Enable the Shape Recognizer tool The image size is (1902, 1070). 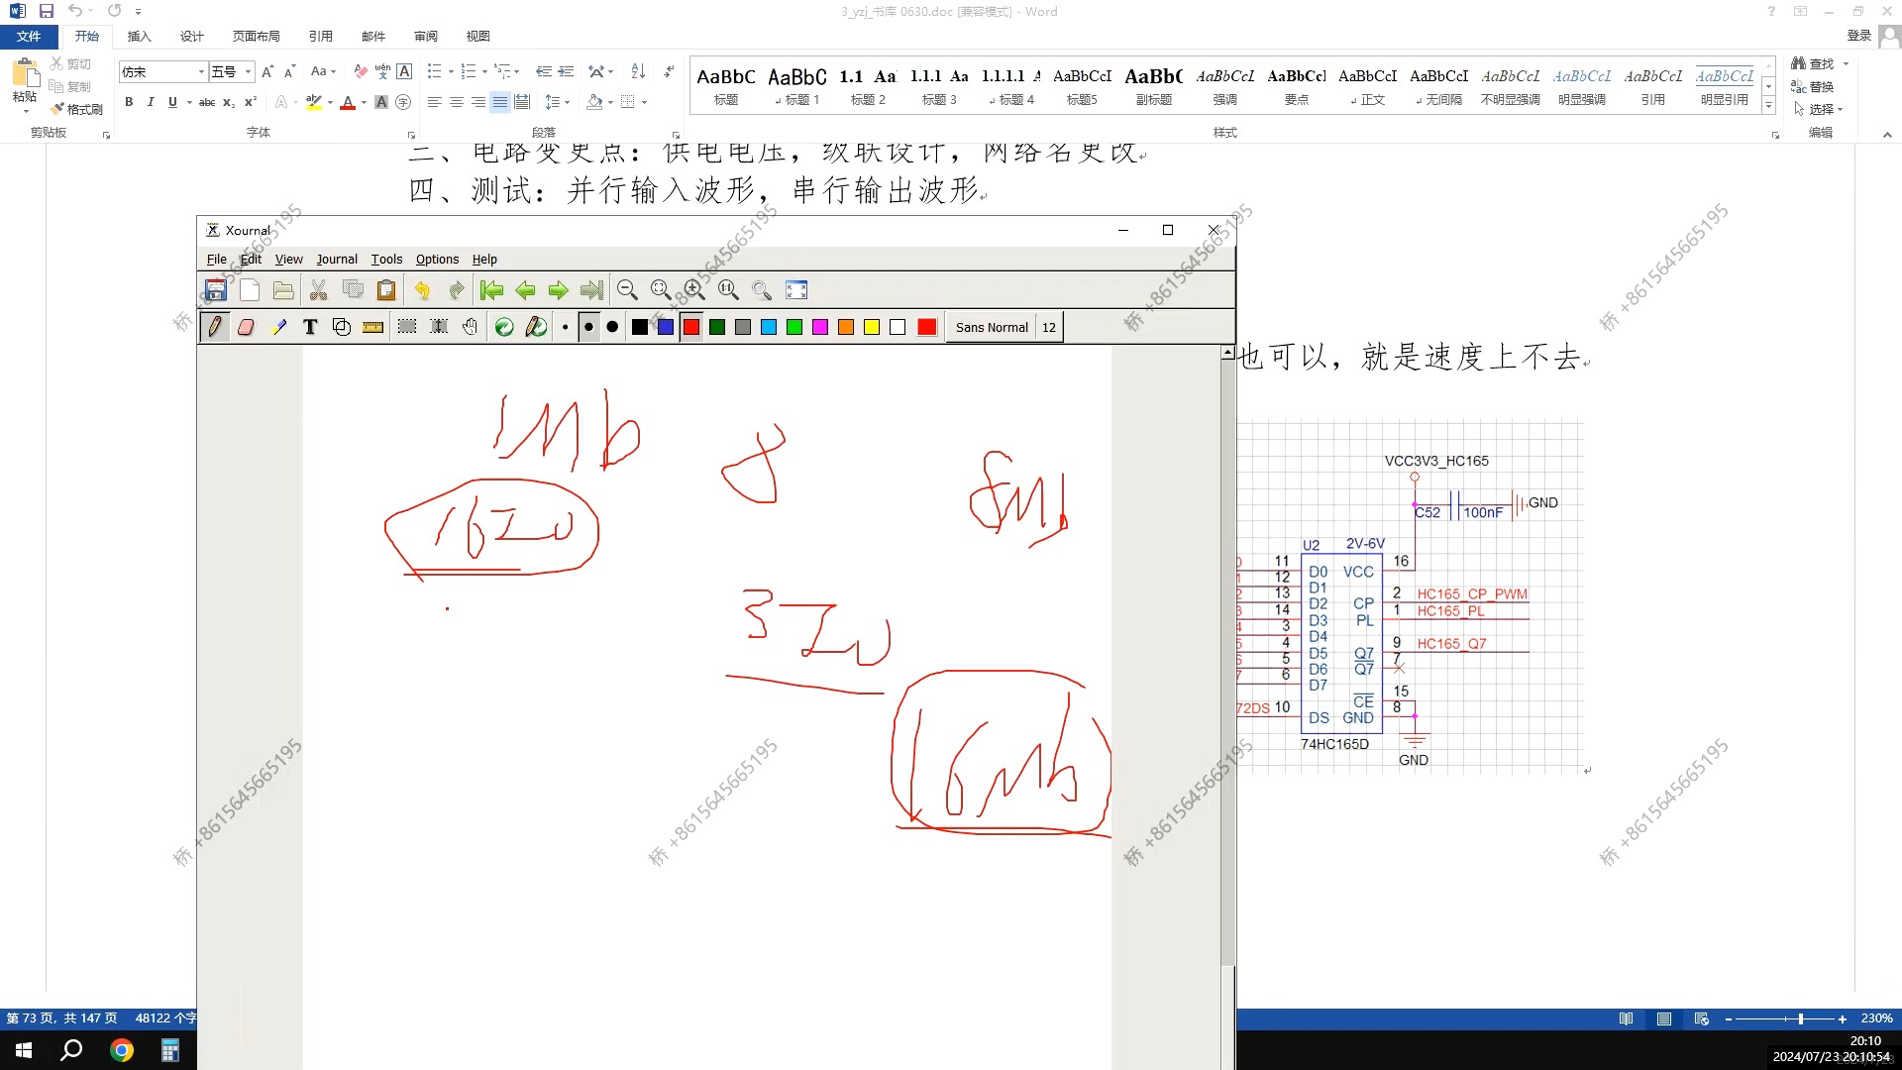[342, 327]
